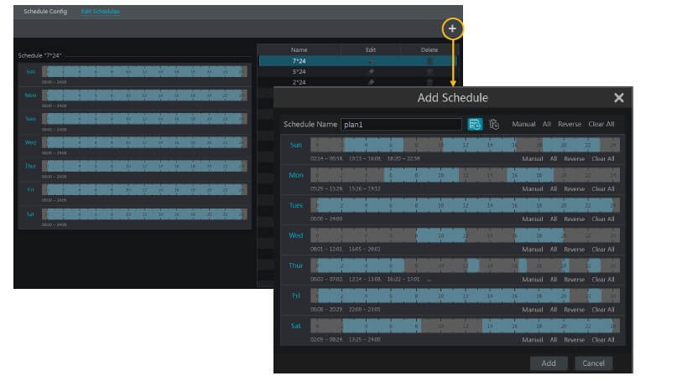This screenshot has height=381, width=682.
Task: Click Clear All under the Sat timeline
Action: click(x=603, y=340)
